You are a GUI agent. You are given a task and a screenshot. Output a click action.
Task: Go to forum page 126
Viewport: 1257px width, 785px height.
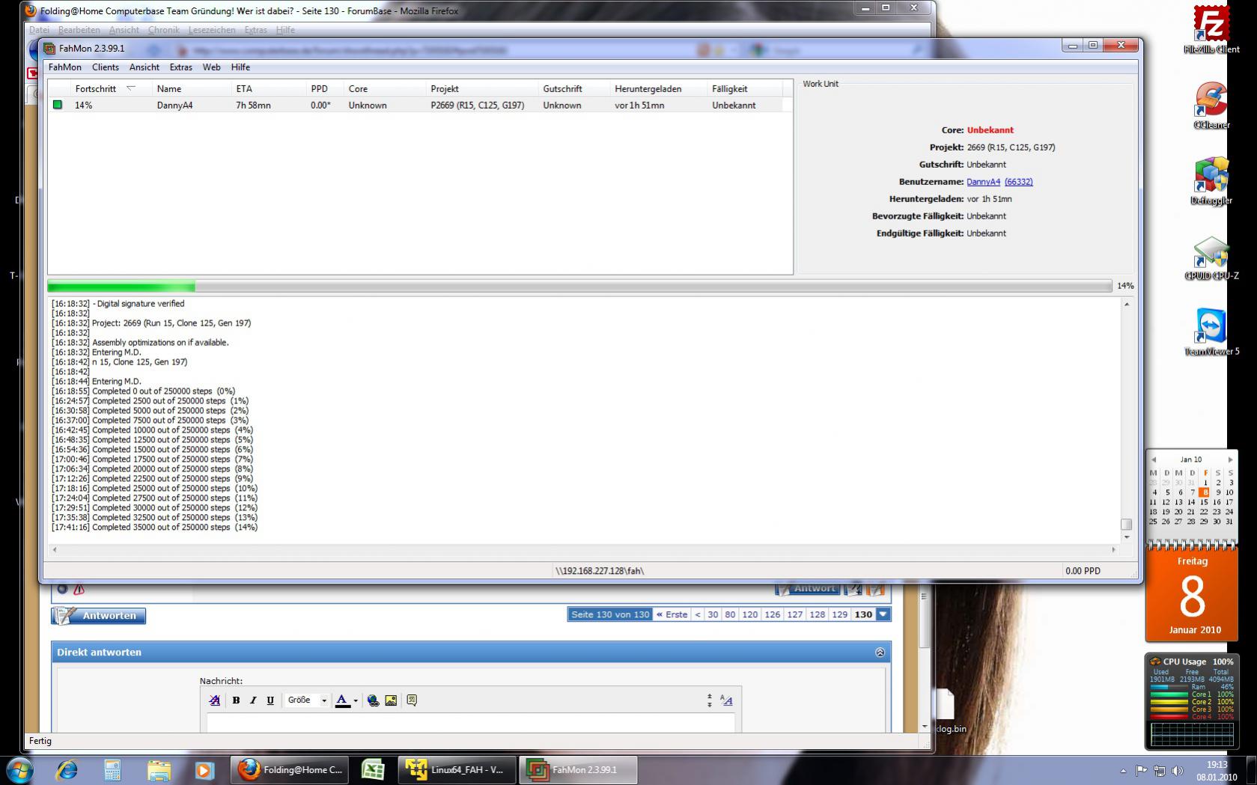(773, 614)
